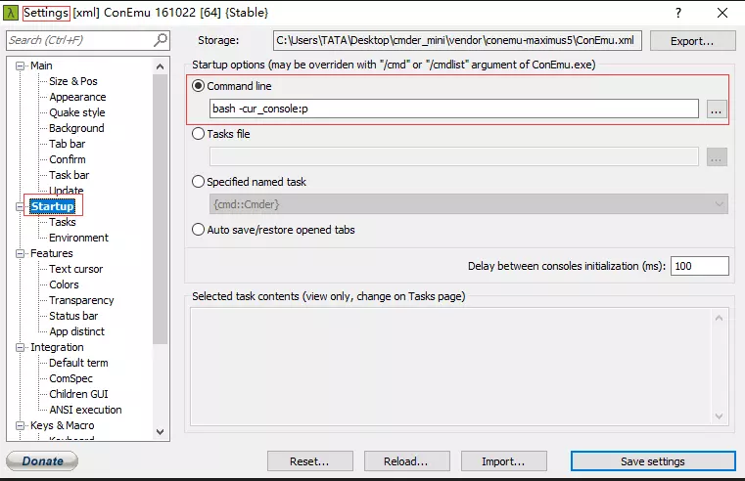Open the Colors settings page
The image size is (745, 481).
64,284
